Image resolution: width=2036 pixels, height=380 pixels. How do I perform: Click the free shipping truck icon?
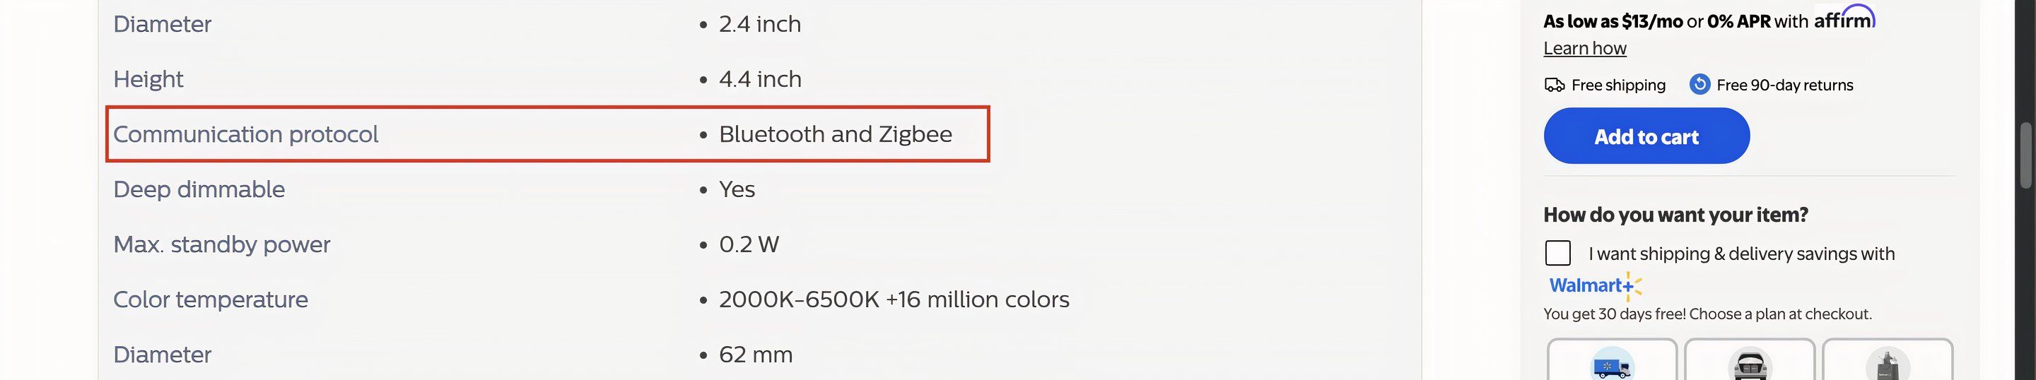click(1554, 85)
